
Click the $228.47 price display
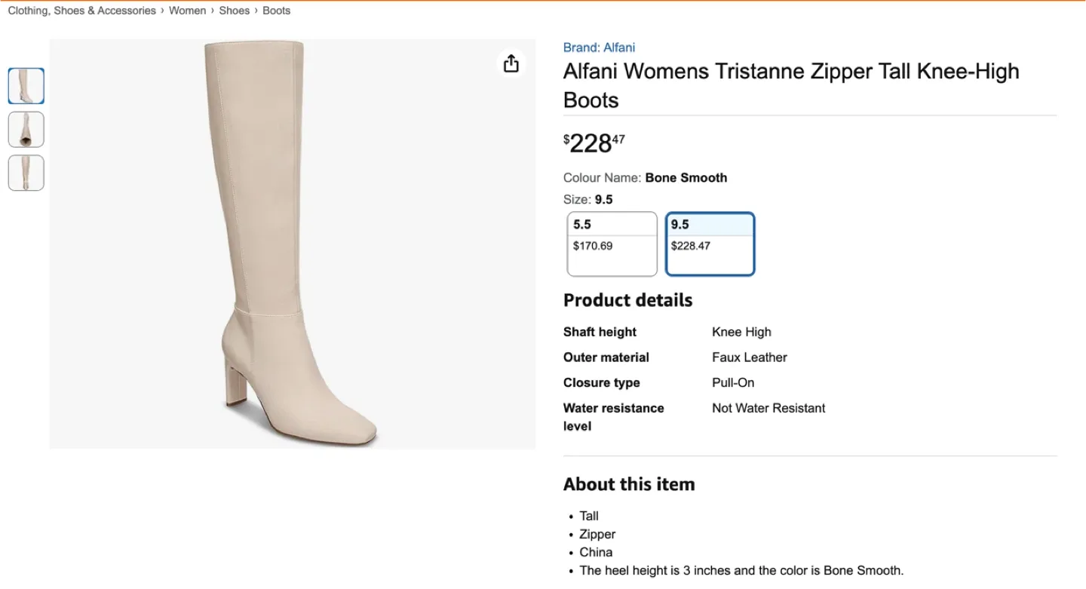click(x=594, y=142)
